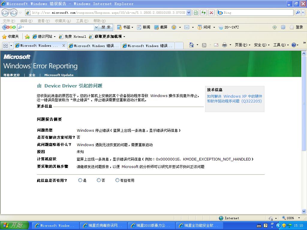
Task: Open Quick Tabs grid icon
Action: 5,46
